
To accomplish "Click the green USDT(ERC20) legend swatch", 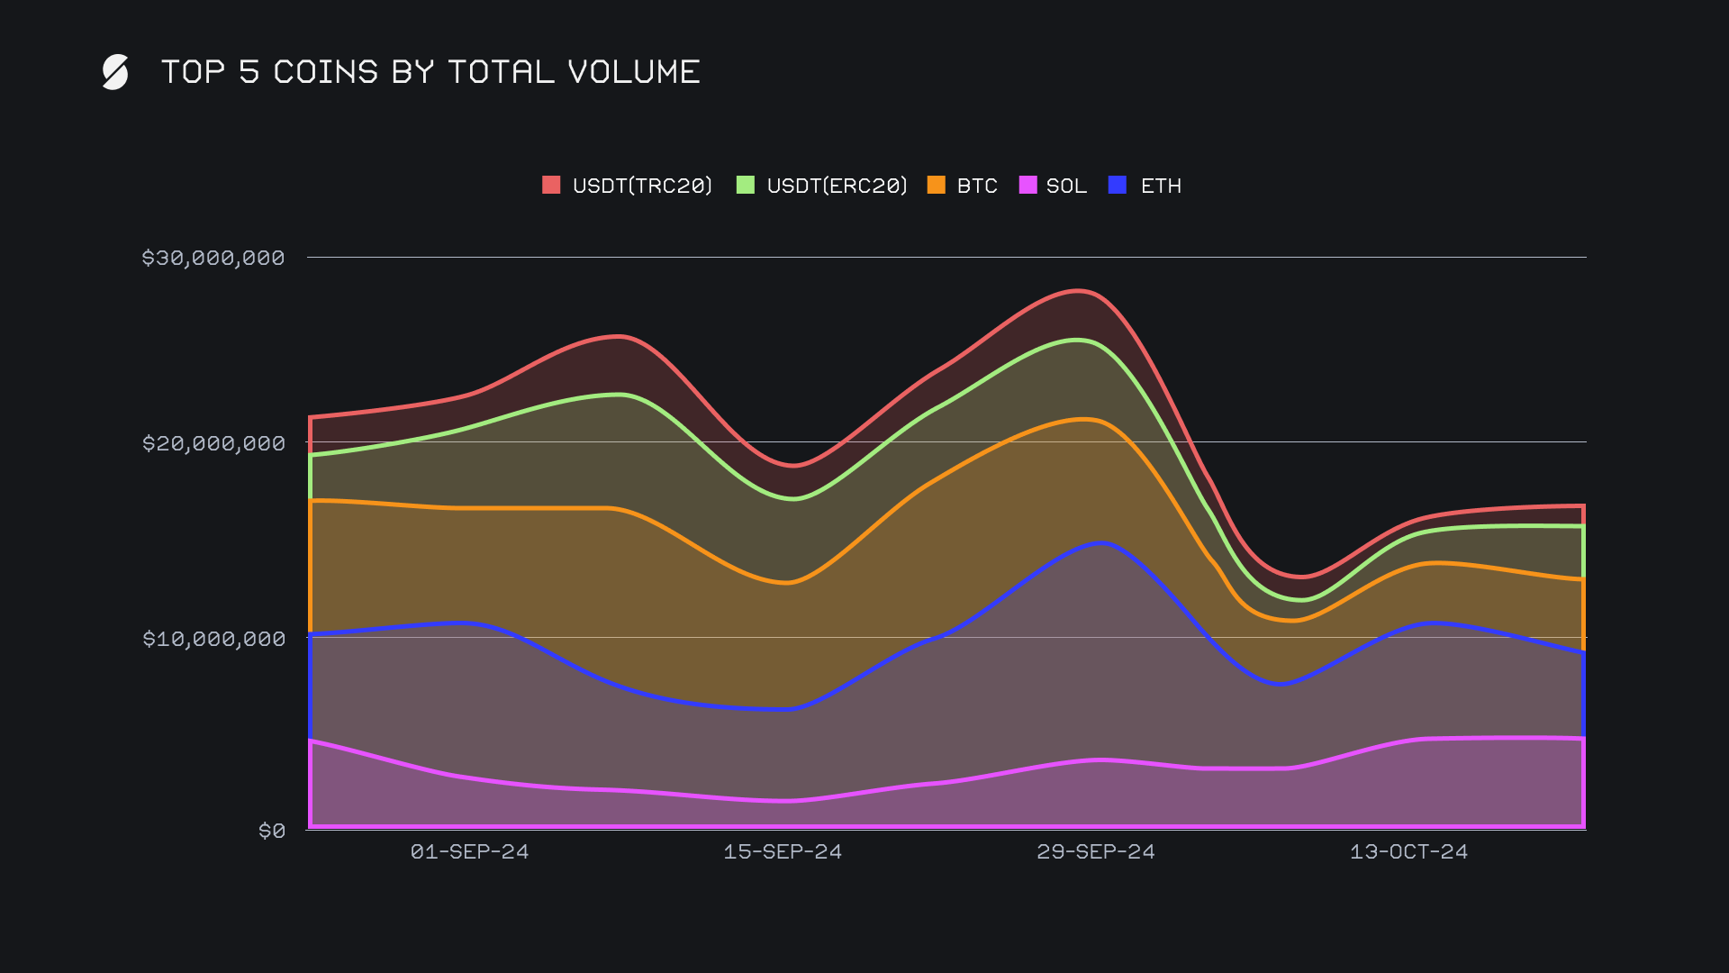I will pos(746,185).
